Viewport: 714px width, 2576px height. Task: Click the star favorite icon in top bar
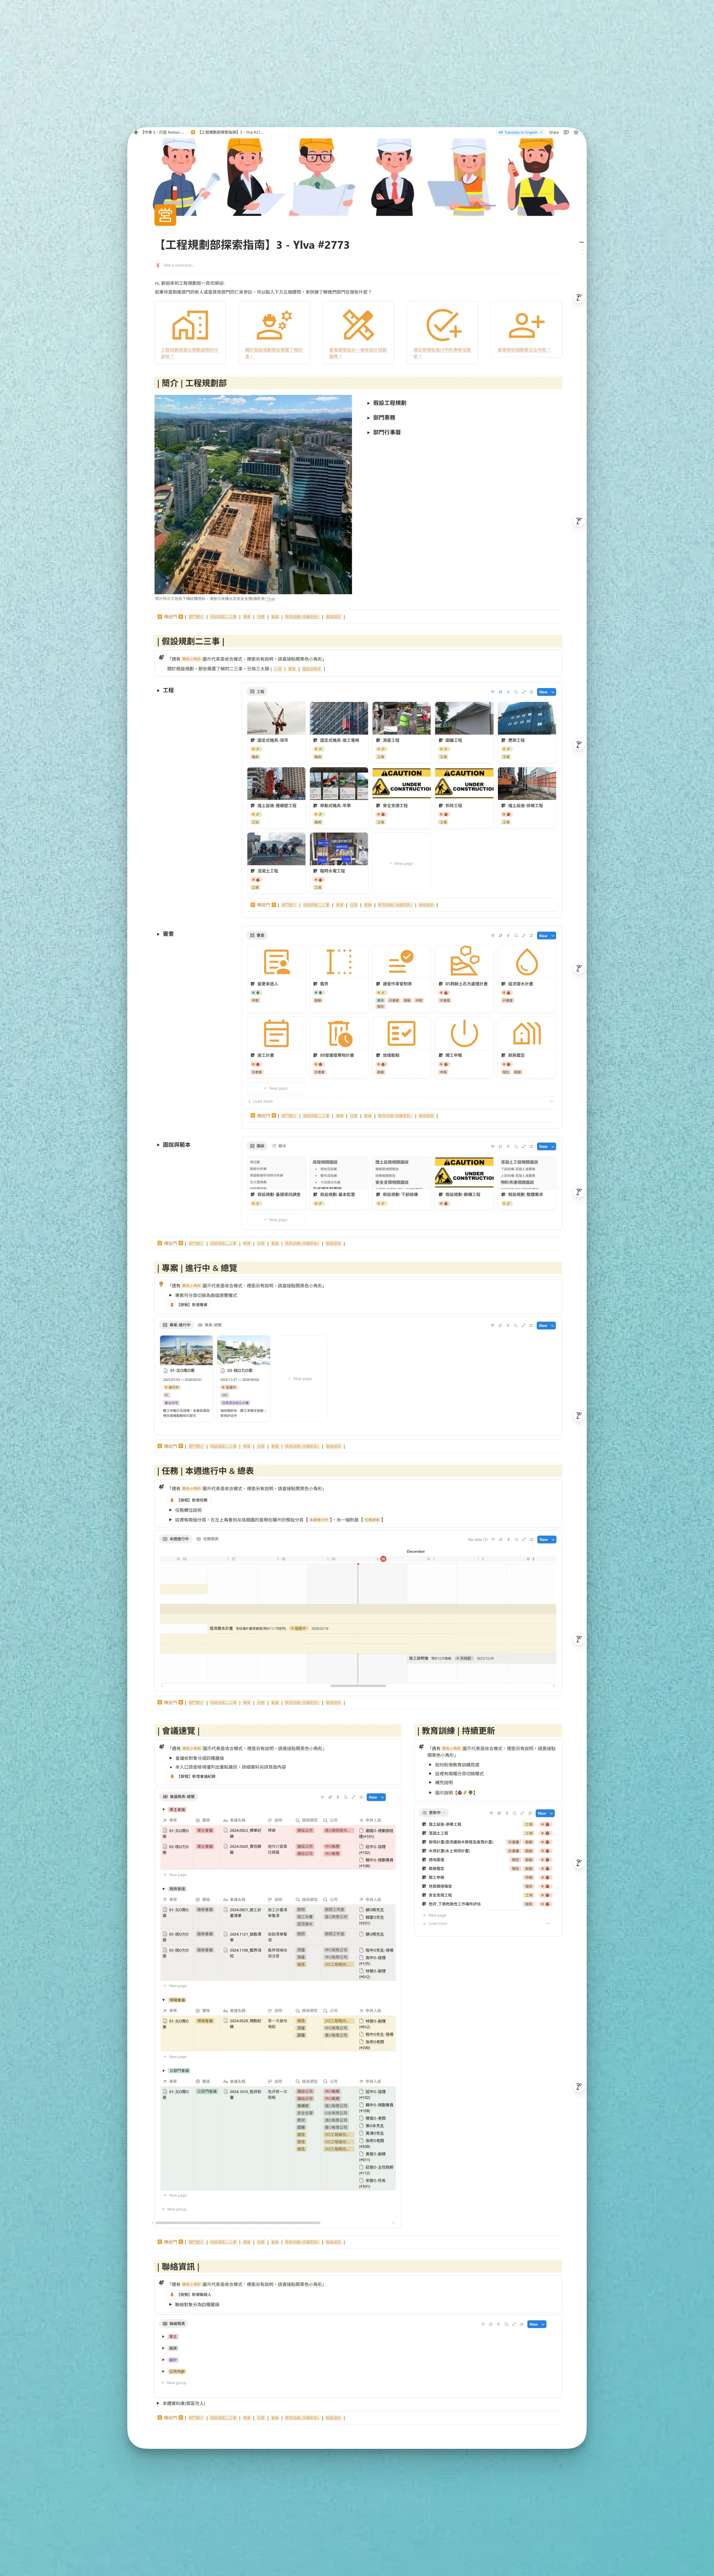pyautogui.click(x=576, y=132)
